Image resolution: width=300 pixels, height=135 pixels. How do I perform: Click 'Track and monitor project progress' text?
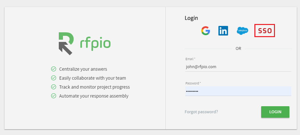click(94, 87)
